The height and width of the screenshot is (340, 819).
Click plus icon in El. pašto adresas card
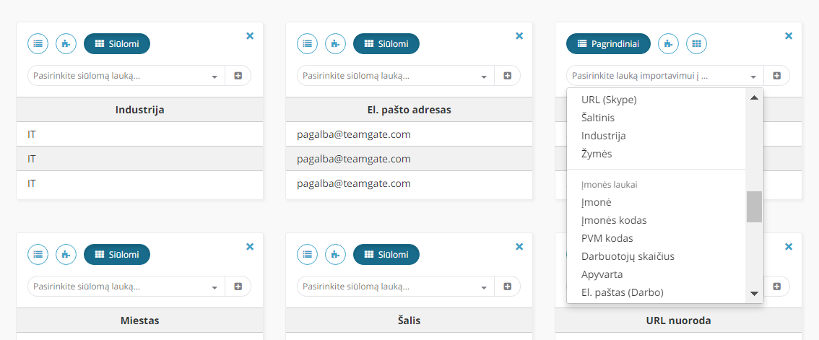coord(508,76)
